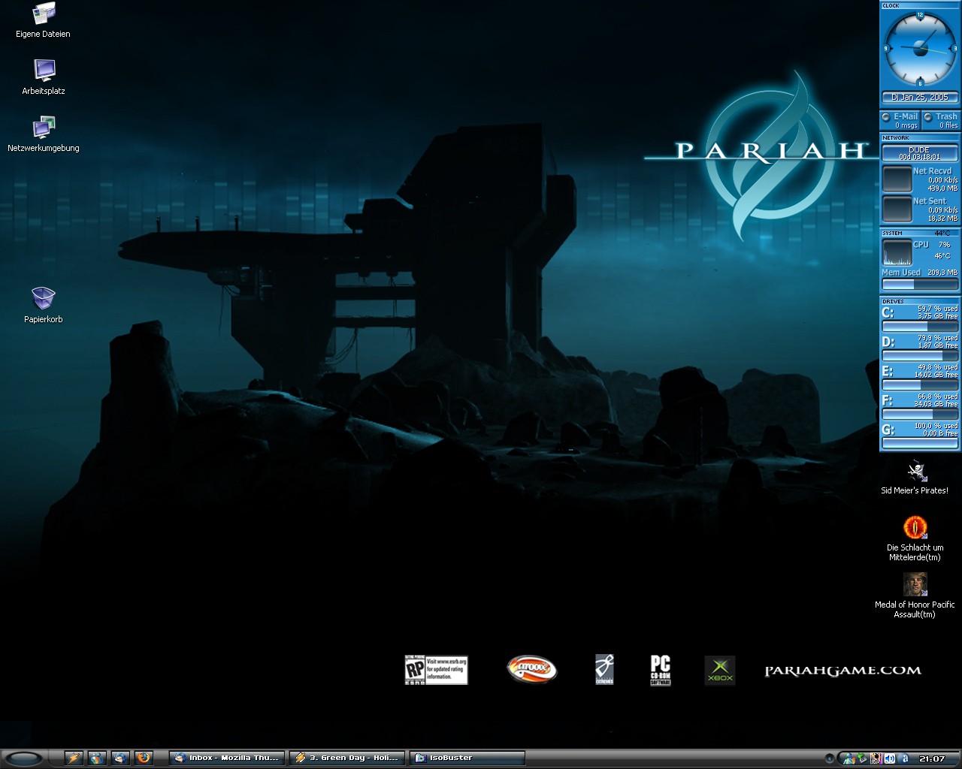The image size is (962, 769).
Task: Click MSN Messenger tray icon
Action: pos(849,758)
